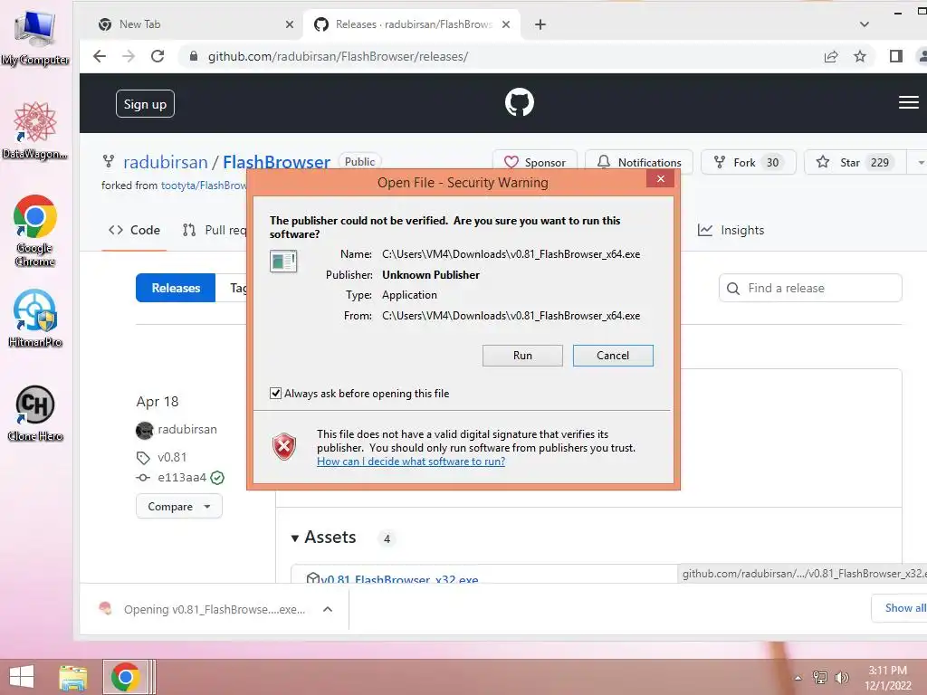This screenshot has width=927, height=695.
Task: Click the radubirsan avatar image
Action: 144,430
